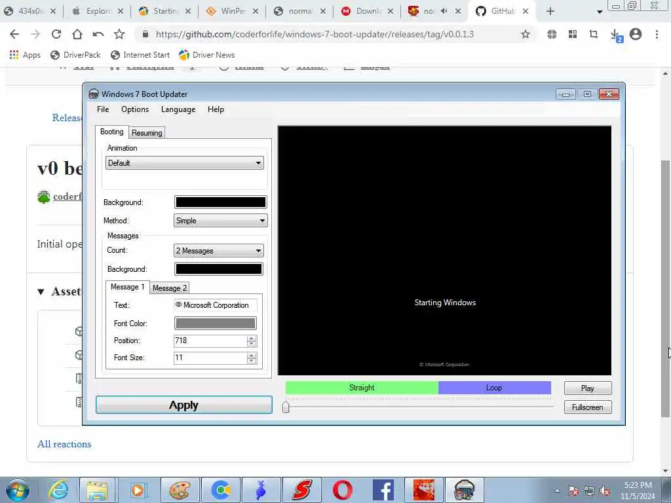Screen dimensions: 671x503
Task: Open the Language menu
Action: coord(178,109)
